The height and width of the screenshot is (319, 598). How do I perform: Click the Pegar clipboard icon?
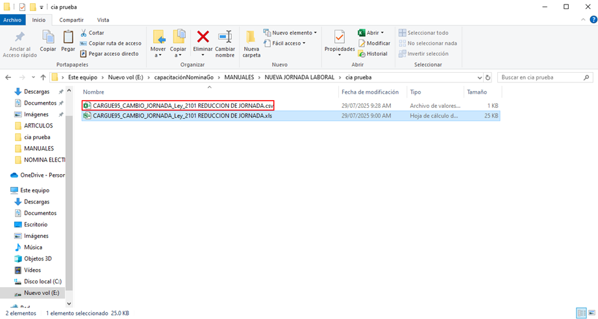[x=68, y=38]
